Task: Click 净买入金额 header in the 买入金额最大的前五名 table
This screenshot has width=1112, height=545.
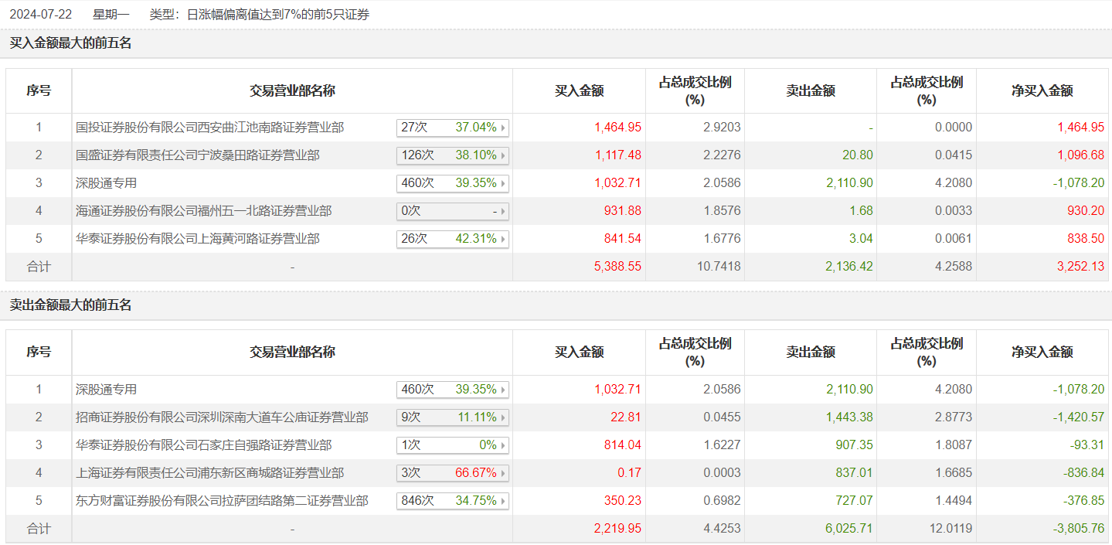Action: pyautogui.click(x=1042, y=90)
